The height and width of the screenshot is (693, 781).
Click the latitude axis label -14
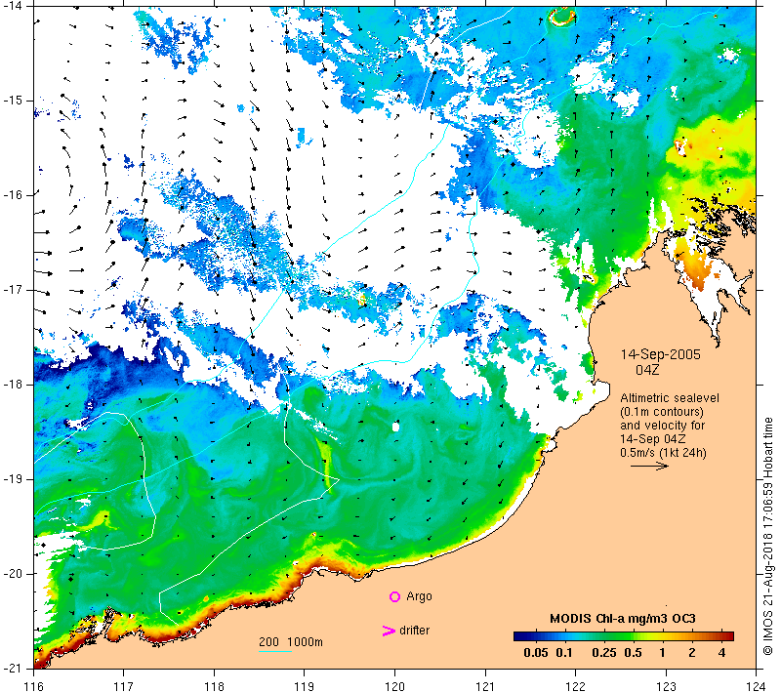(13, 6)
